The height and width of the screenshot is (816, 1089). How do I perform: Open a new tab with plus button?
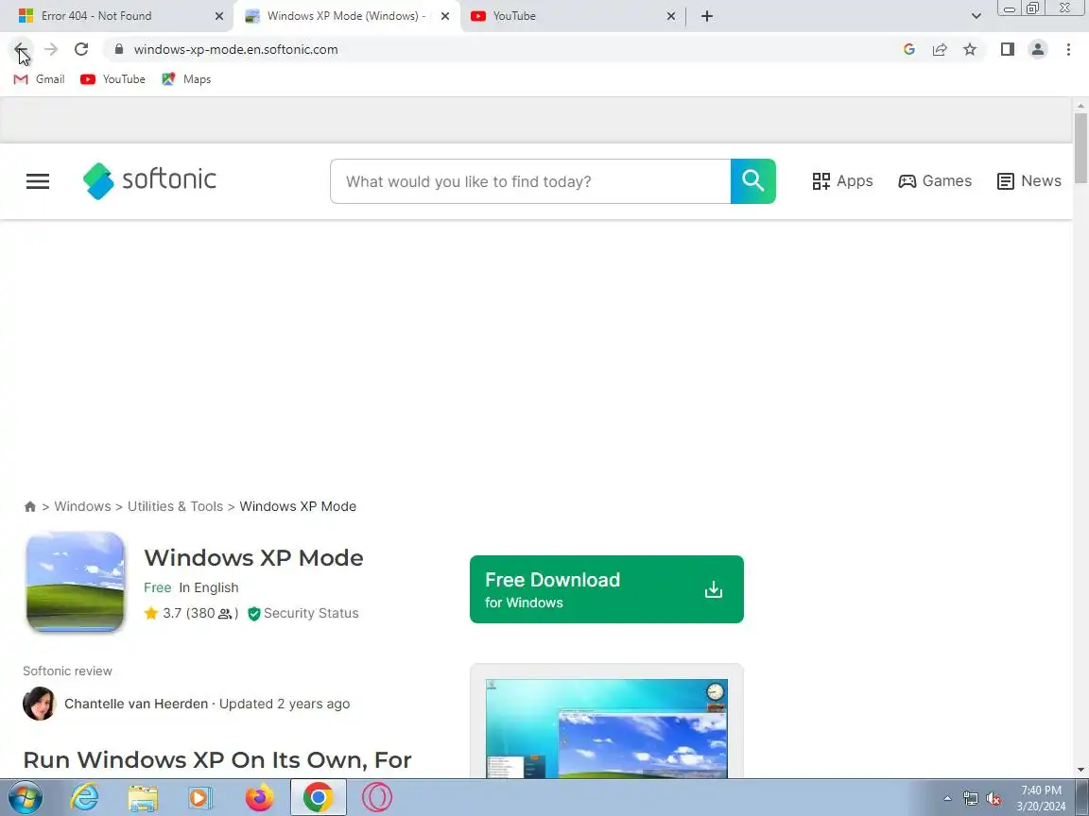[x=707, y=16]
